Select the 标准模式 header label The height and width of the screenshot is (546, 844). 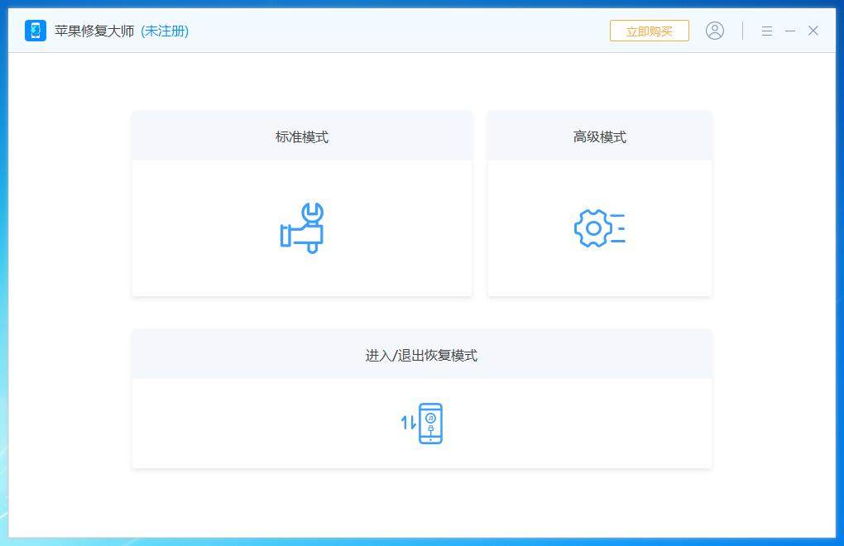click(302, 137)
